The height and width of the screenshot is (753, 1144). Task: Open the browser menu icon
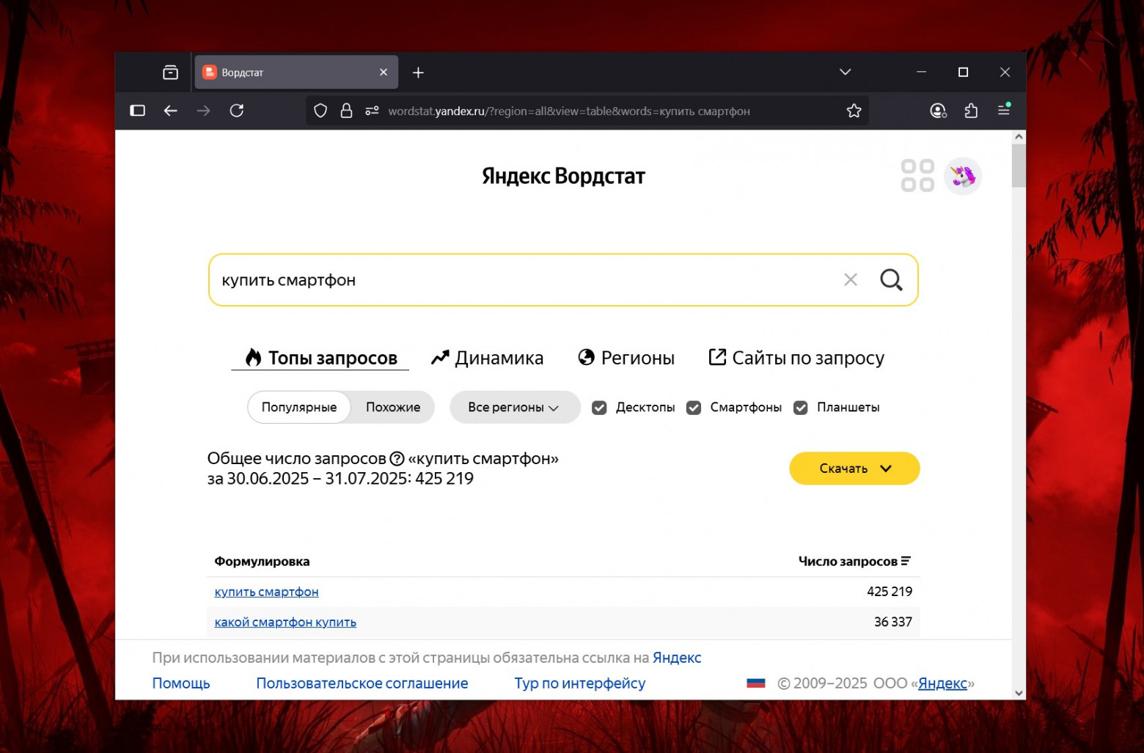coord(1004,111)
